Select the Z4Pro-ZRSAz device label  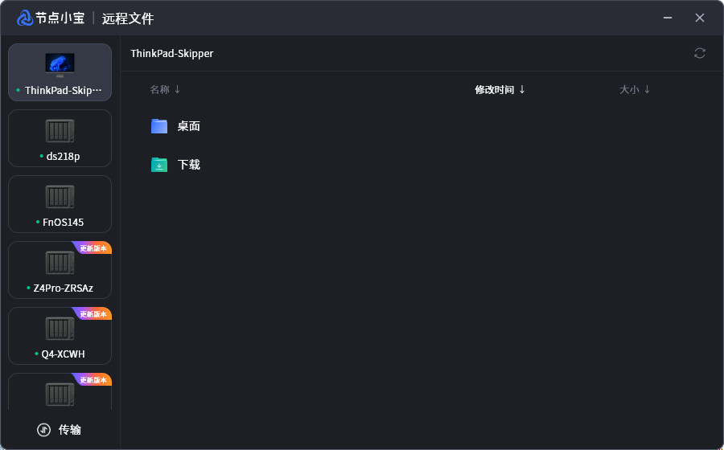(64, 288)
